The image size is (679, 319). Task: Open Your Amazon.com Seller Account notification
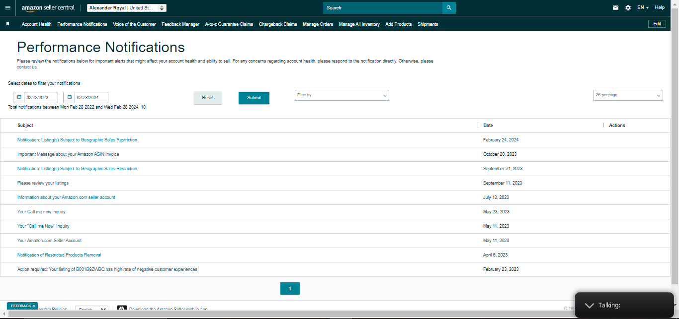tap(49, 241)
